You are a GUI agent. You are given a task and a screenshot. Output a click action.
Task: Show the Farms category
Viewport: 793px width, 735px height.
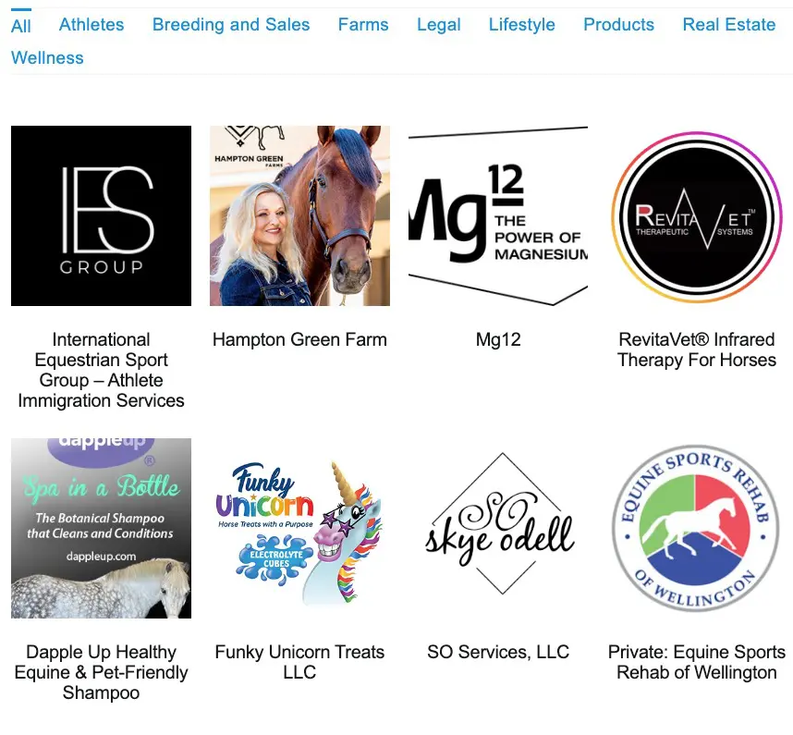tap(363, 25)
